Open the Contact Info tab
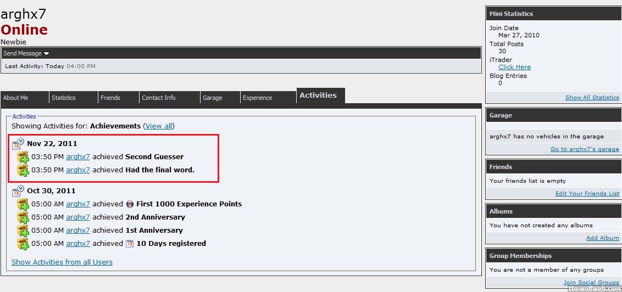This screenshot has height=292, width=622. 159,98
